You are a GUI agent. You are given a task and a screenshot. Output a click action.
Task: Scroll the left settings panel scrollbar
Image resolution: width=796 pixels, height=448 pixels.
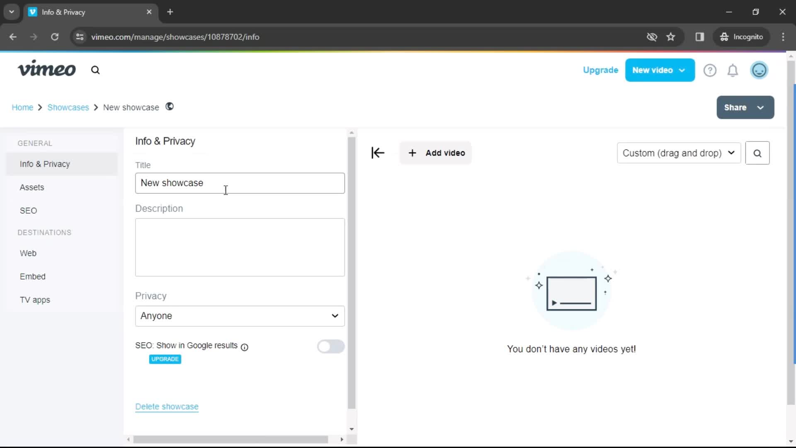[352, 282]
